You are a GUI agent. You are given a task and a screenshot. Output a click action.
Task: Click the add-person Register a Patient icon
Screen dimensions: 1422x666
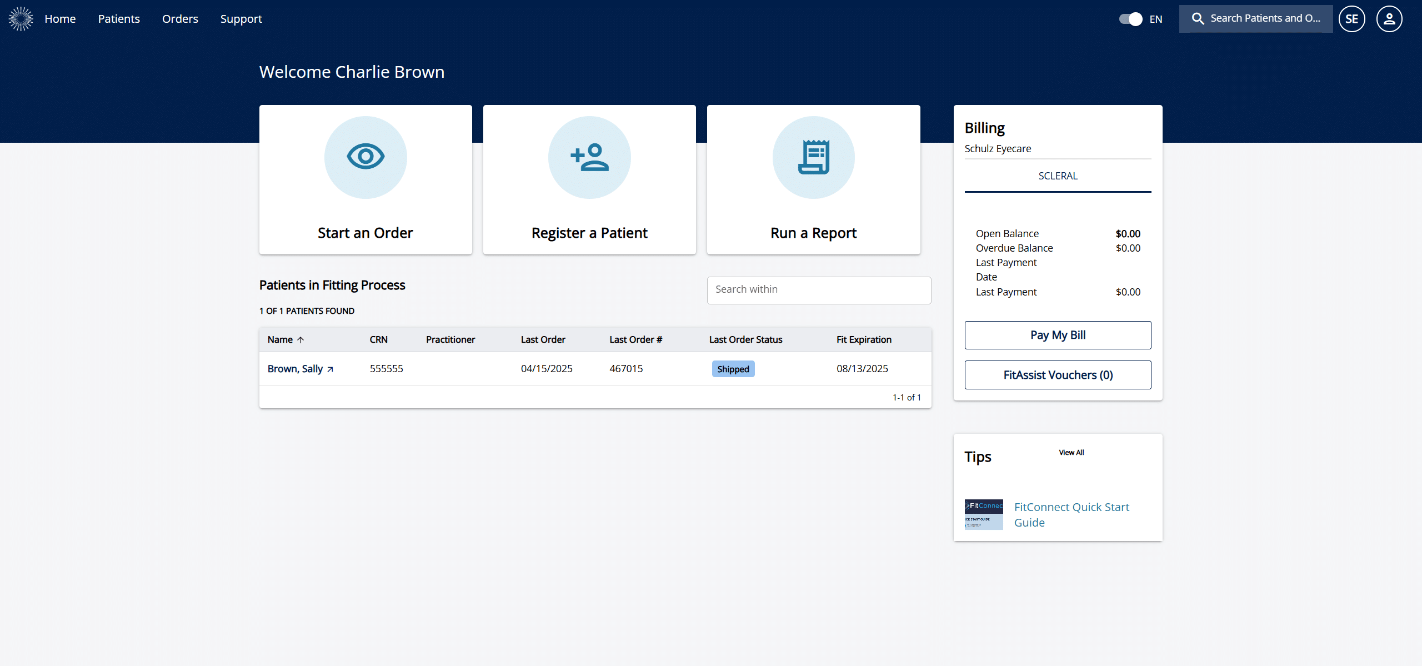[x=589, y=157]
